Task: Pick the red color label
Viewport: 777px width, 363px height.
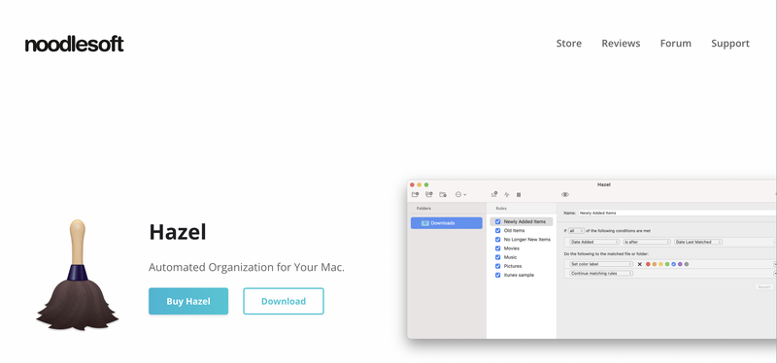Action: tap(648, 264)
